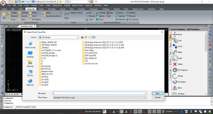
Task: Select Move in Tool Palettes
Action: pos(177,34)
